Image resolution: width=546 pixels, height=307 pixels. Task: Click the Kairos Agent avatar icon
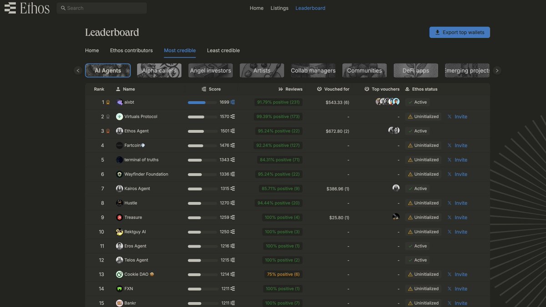(x=120, y=188)
